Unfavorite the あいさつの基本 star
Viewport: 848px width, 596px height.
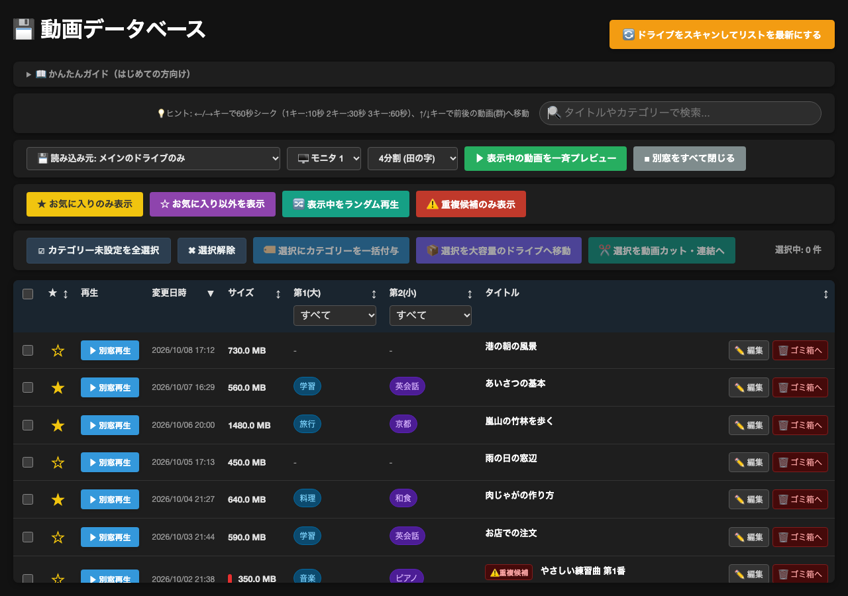58,387
